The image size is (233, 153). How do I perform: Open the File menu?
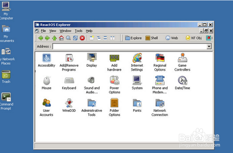coord(43,31)
